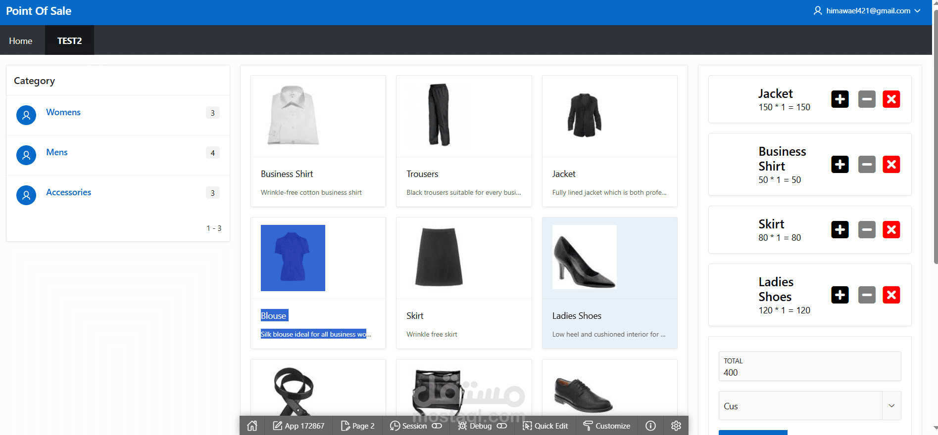This screenshot has width=938, height=435.
Task: Remove Ladies Shoes from cart with red X
Action: click(x=891, y=295)
